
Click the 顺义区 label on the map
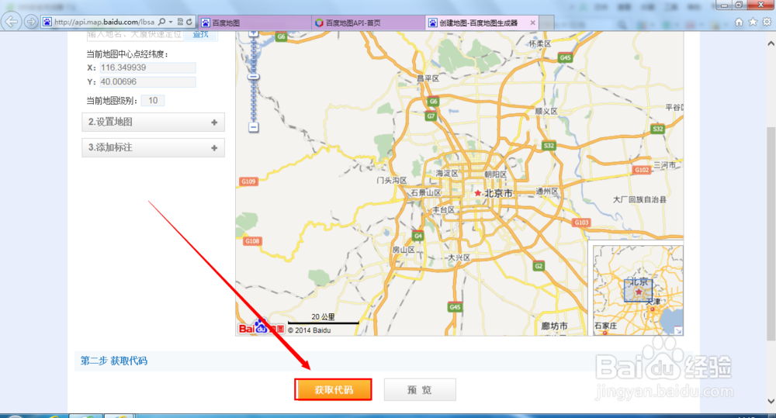[x=546, y=112]
